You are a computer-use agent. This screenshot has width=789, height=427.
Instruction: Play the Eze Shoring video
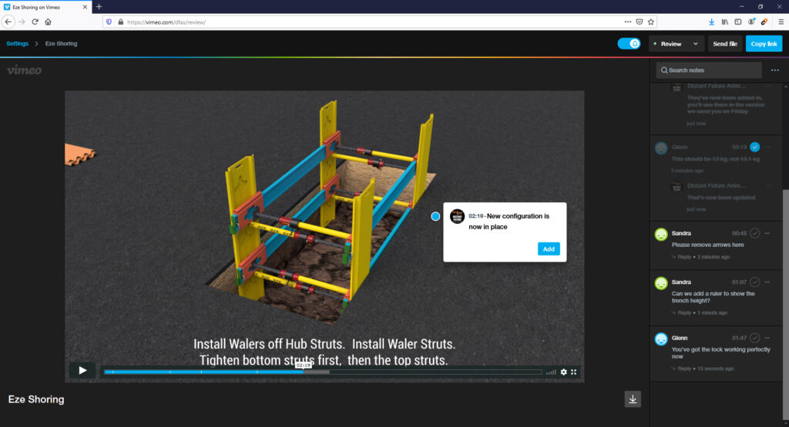pos(82,370)
